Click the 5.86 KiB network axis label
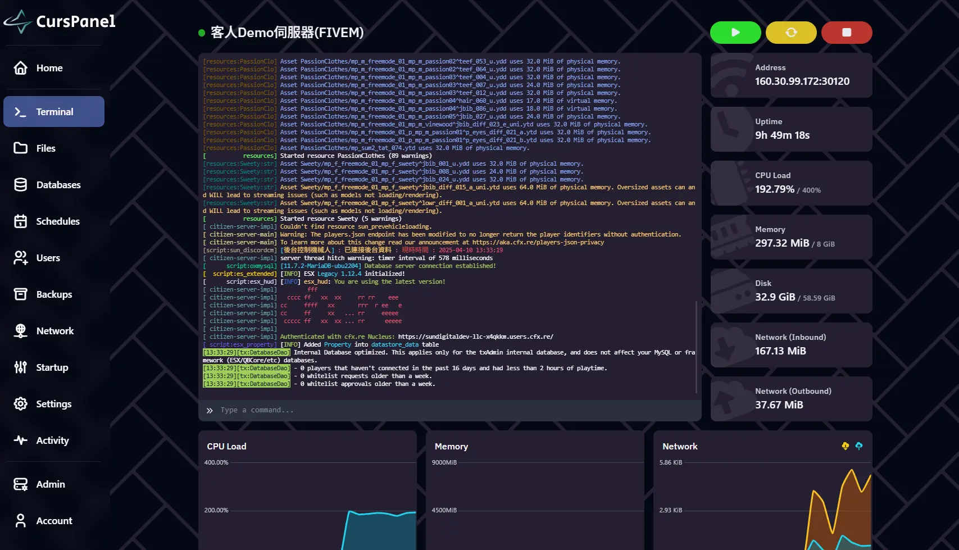 coord(671,463)
